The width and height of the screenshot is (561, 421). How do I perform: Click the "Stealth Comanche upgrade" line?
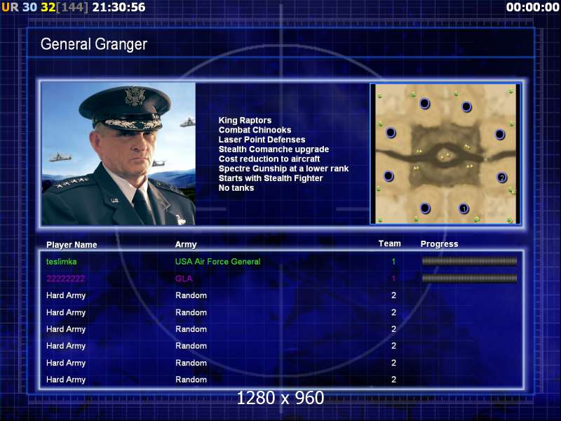coord(273,149)
